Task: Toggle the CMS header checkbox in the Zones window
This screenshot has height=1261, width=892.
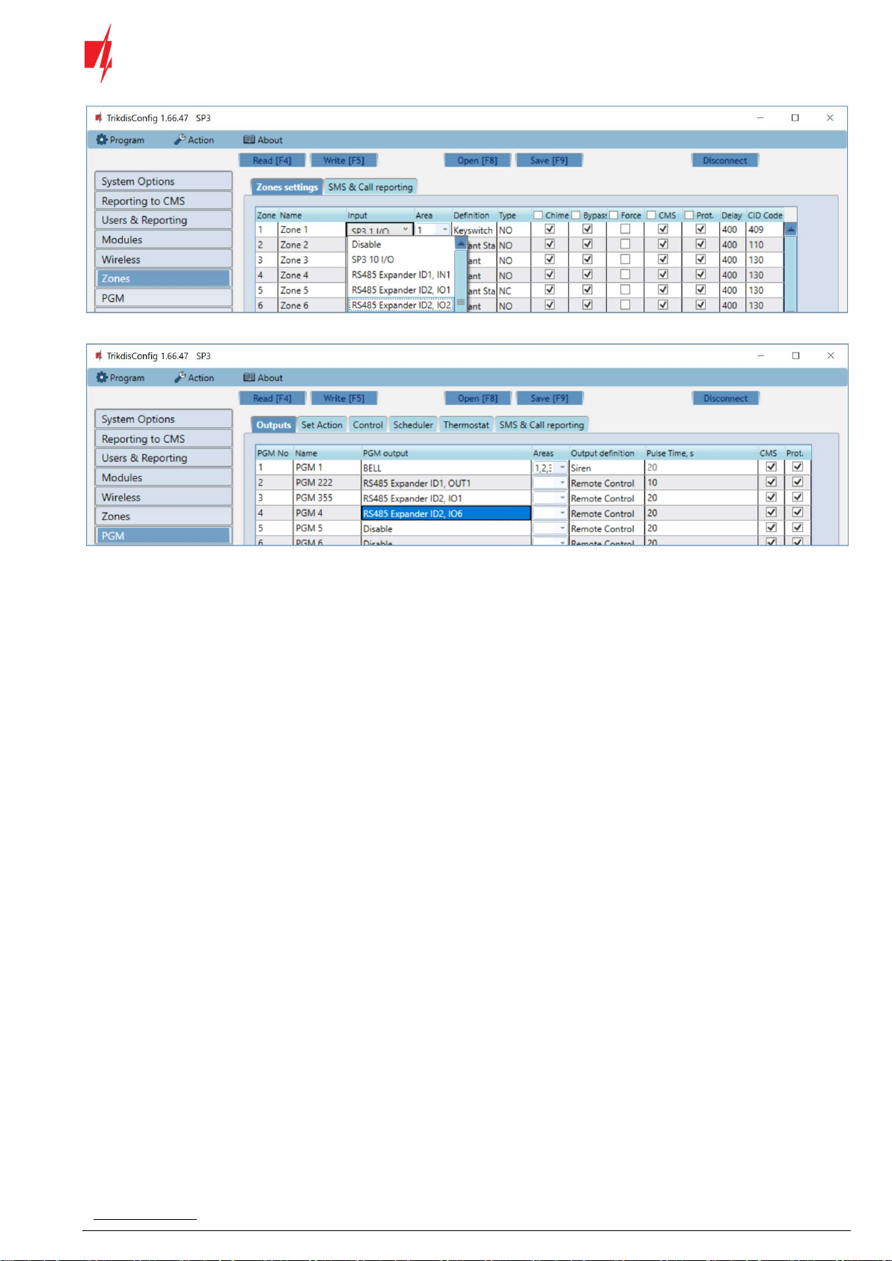Action: [651, 216]
